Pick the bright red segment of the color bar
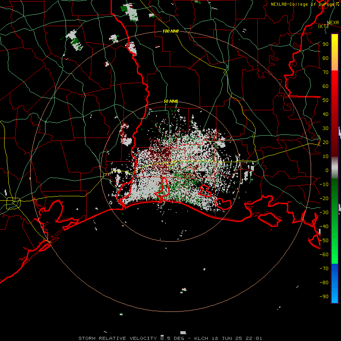 coord(335,78)
